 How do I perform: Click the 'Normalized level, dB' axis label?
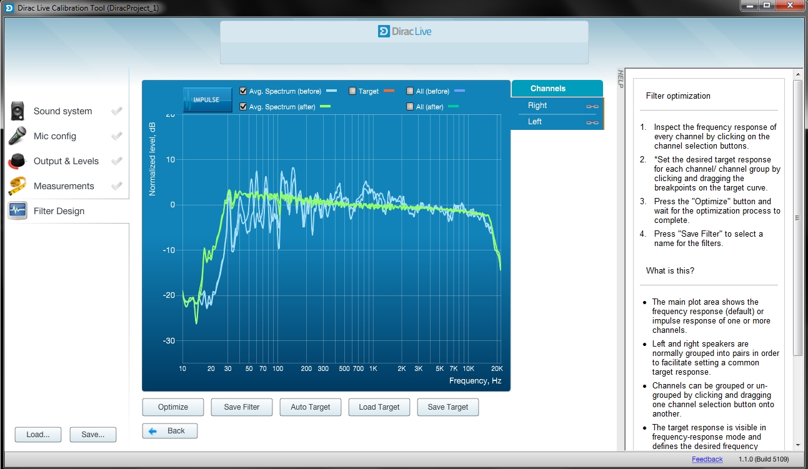point(152,159)
